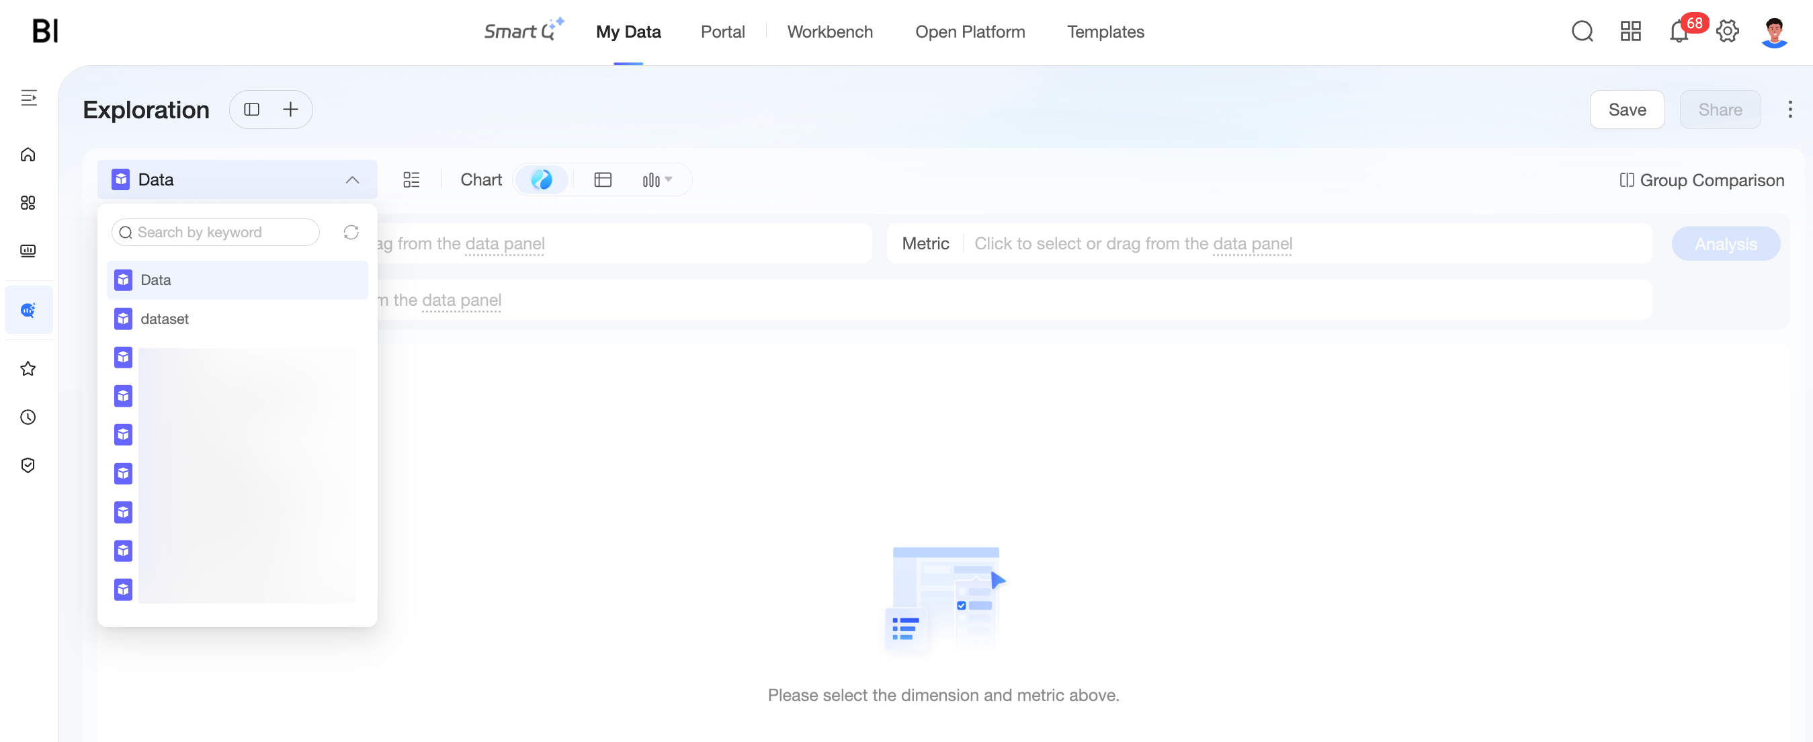Open the notifications bell icon

pos(1679,32)
